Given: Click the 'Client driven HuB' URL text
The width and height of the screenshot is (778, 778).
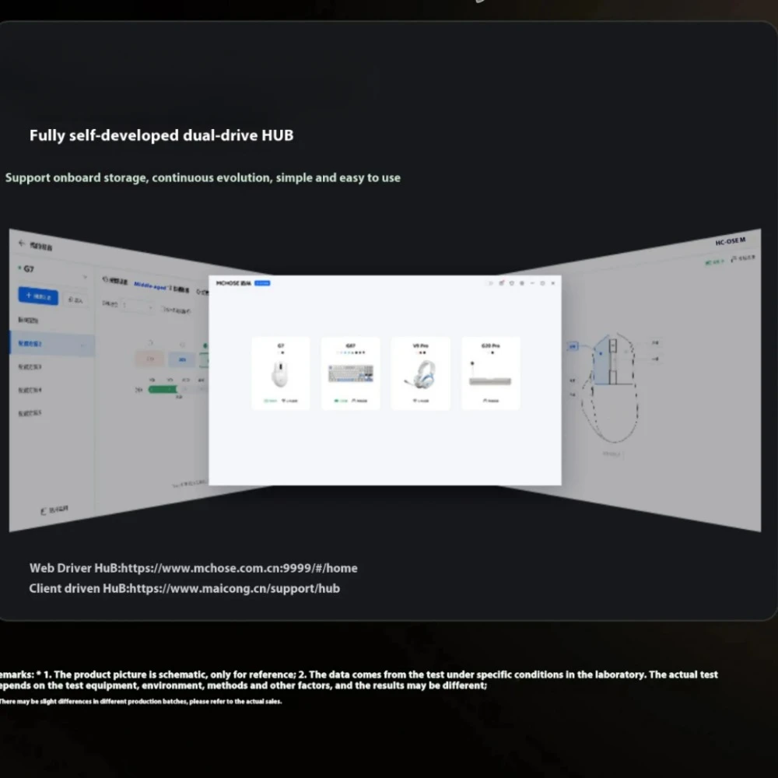Looking at the screenshot, I should tap(184, 588).
